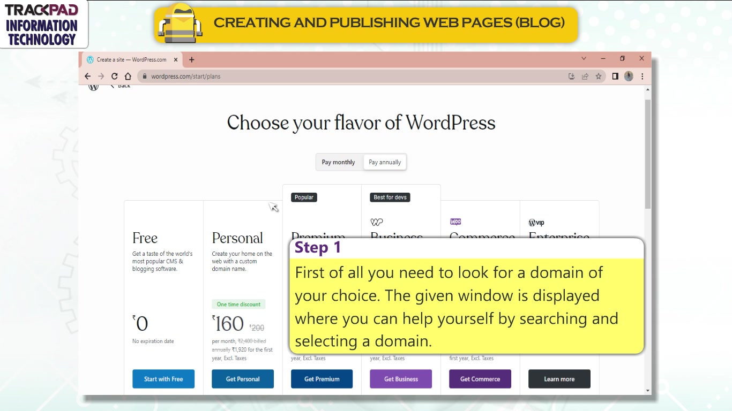Close the WordPress.com tab
The image size is (732, 411).
pos(176,60)
